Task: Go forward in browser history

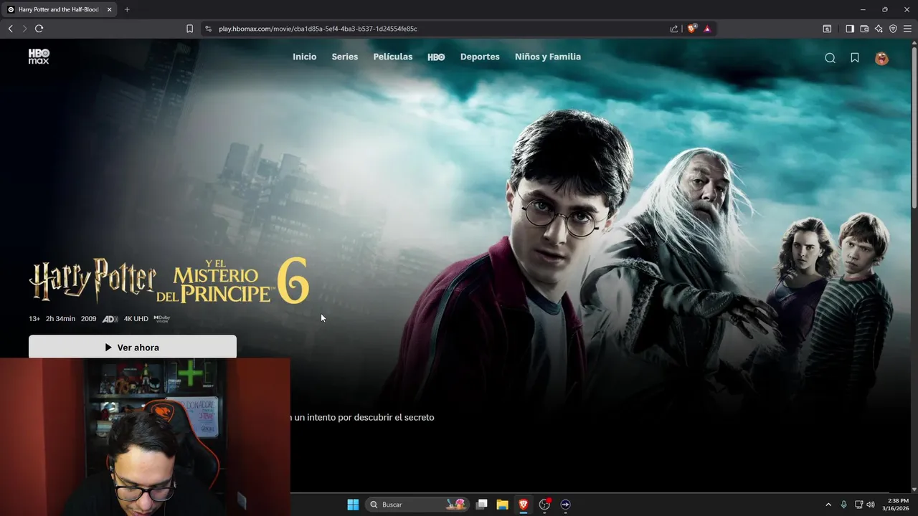Action: click(x=24, y=29)
